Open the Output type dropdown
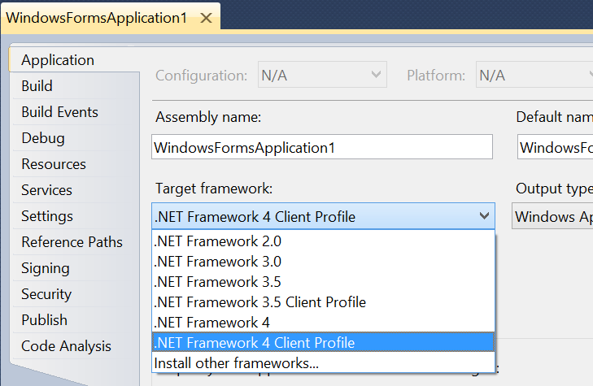Image resolution: width=593 pixels, height=386 pixels. point(552,216)
